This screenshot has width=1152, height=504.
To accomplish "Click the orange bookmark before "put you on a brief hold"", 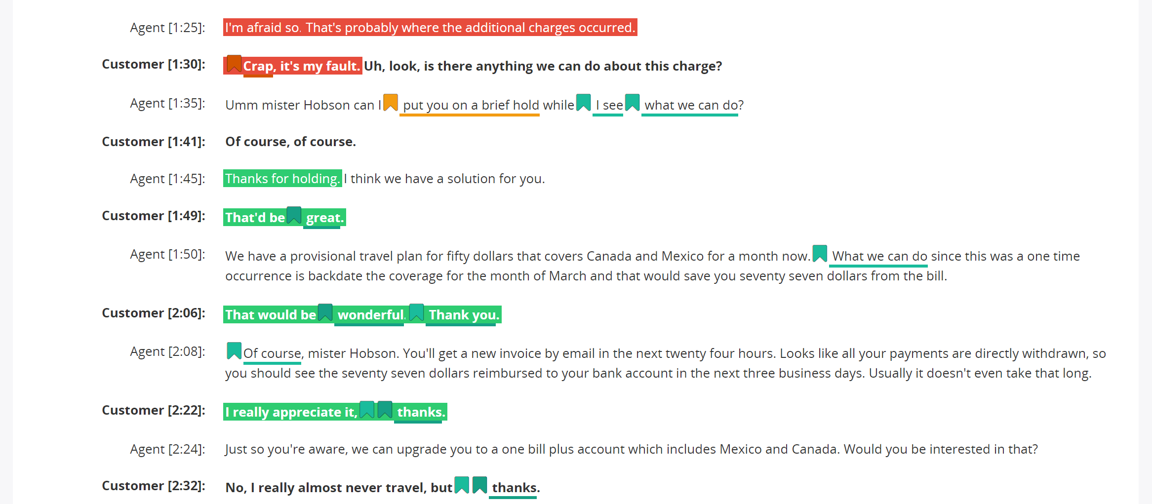I will [x=391, y=103].
